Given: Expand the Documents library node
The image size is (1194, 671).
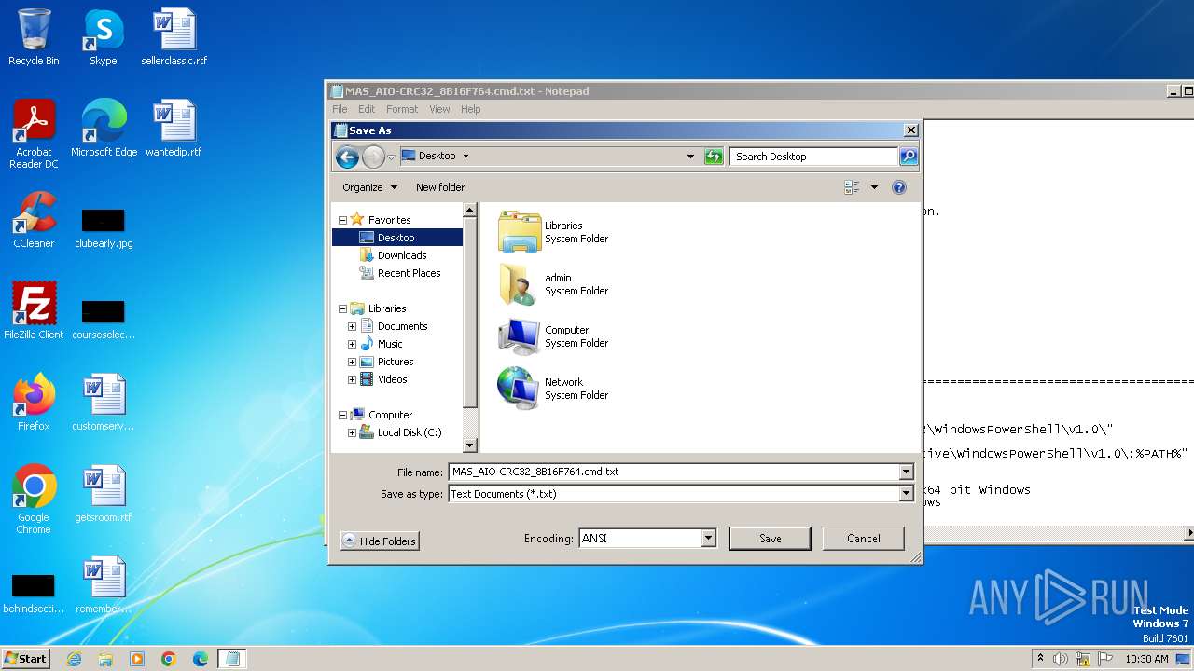Looking at the screenshot, I should tap(352, 326).
